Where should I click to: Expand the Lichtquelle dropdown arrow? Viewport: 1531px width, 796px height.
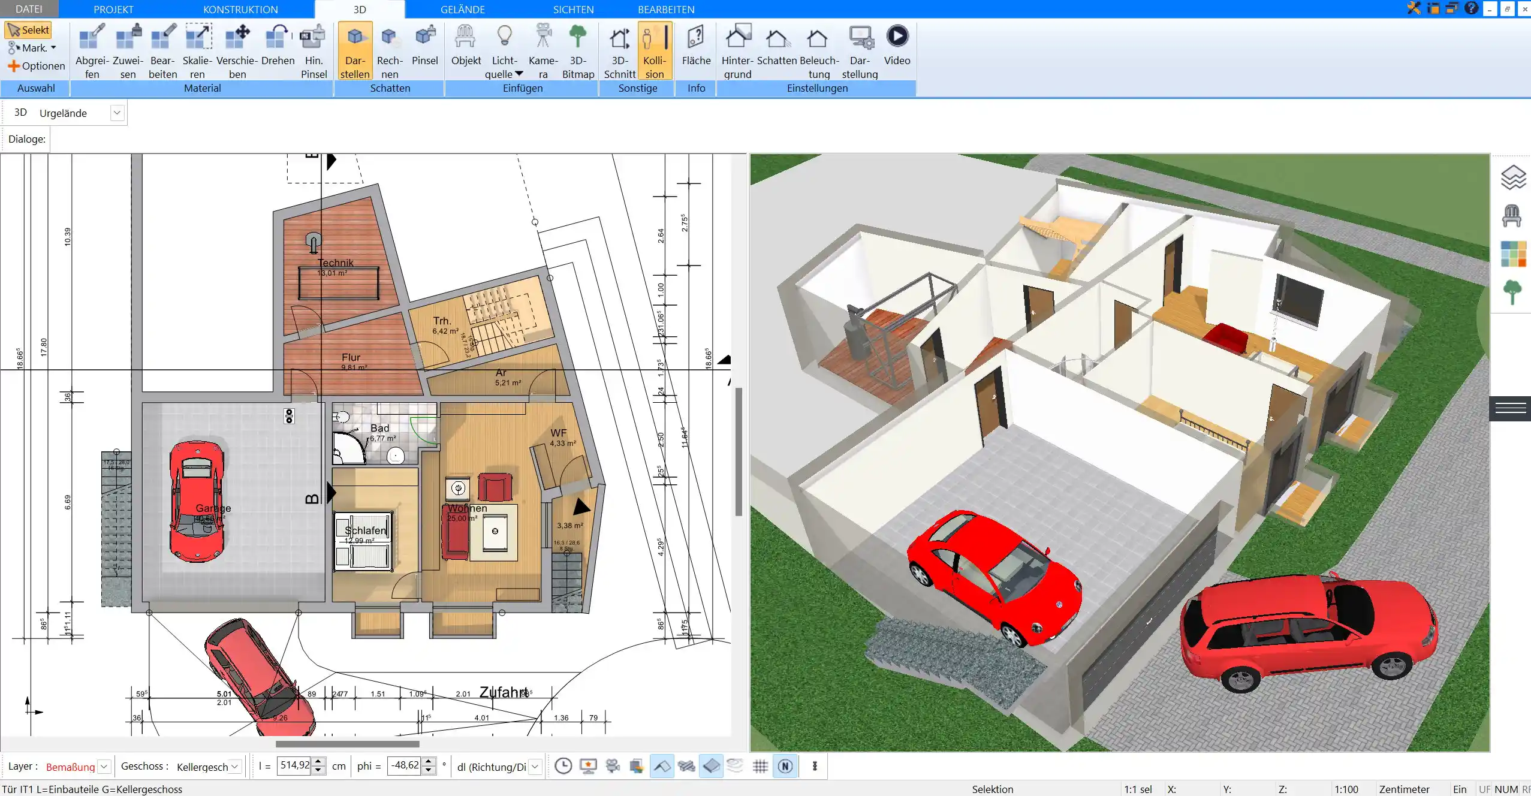(519, 74)
